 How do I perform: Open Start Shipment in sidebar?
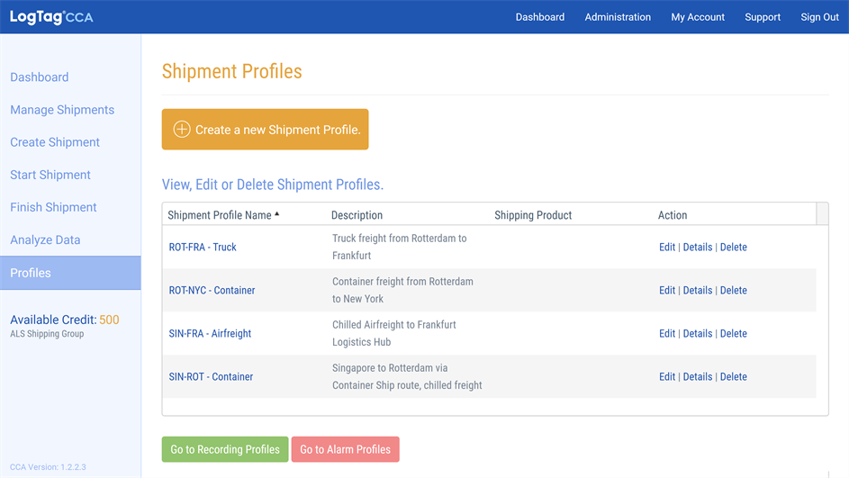(50, 175)
